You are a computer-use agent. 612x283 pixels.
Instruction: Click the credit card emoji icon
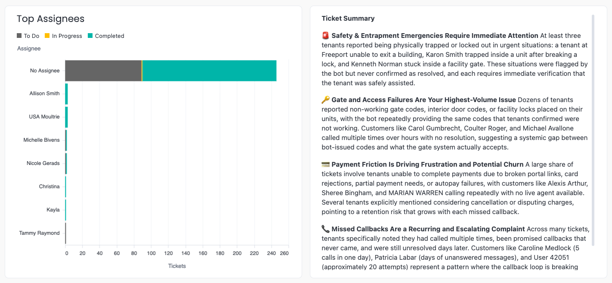coord(325,165)
